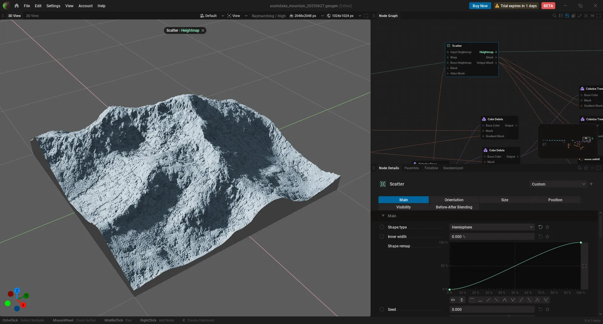Collapse the Main section triangle
The width and height of the screenshot is (603, 324).
tap(383, 216)
